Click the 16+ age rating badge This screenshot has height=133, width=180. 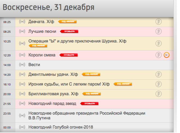pyautogui.click(x=167, y=55)
